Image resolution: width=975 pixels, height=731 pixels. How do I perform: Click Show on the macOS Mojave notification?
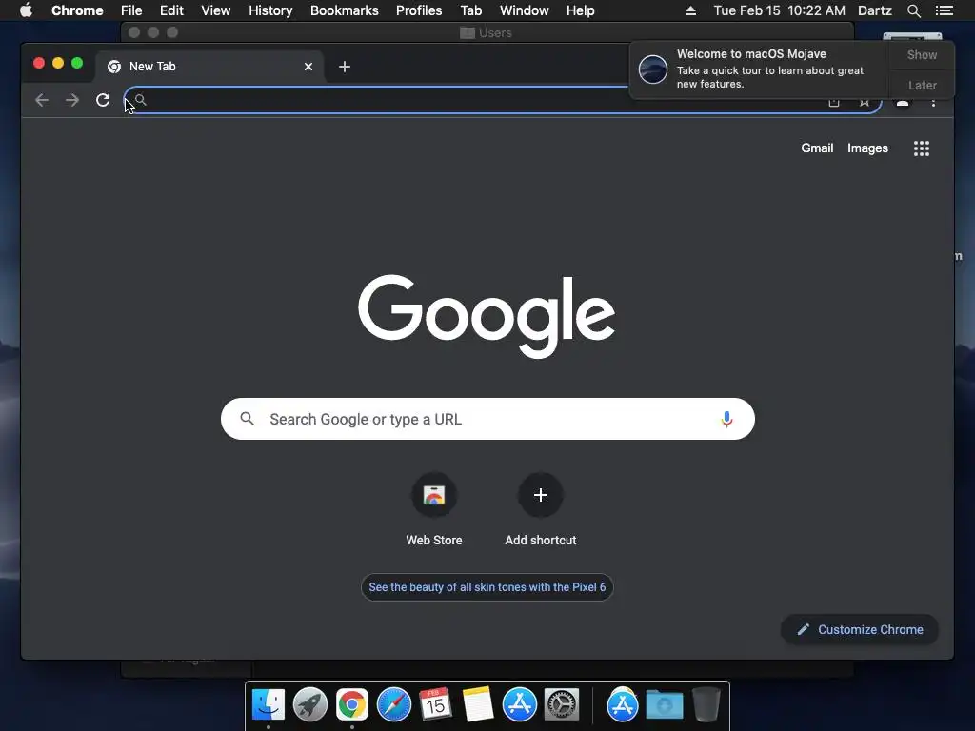click(922, 55)
